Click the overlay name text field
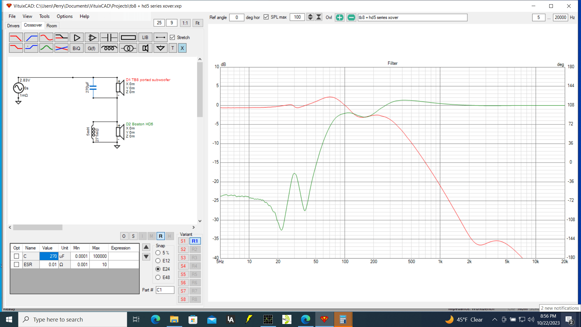 point(412,17)
